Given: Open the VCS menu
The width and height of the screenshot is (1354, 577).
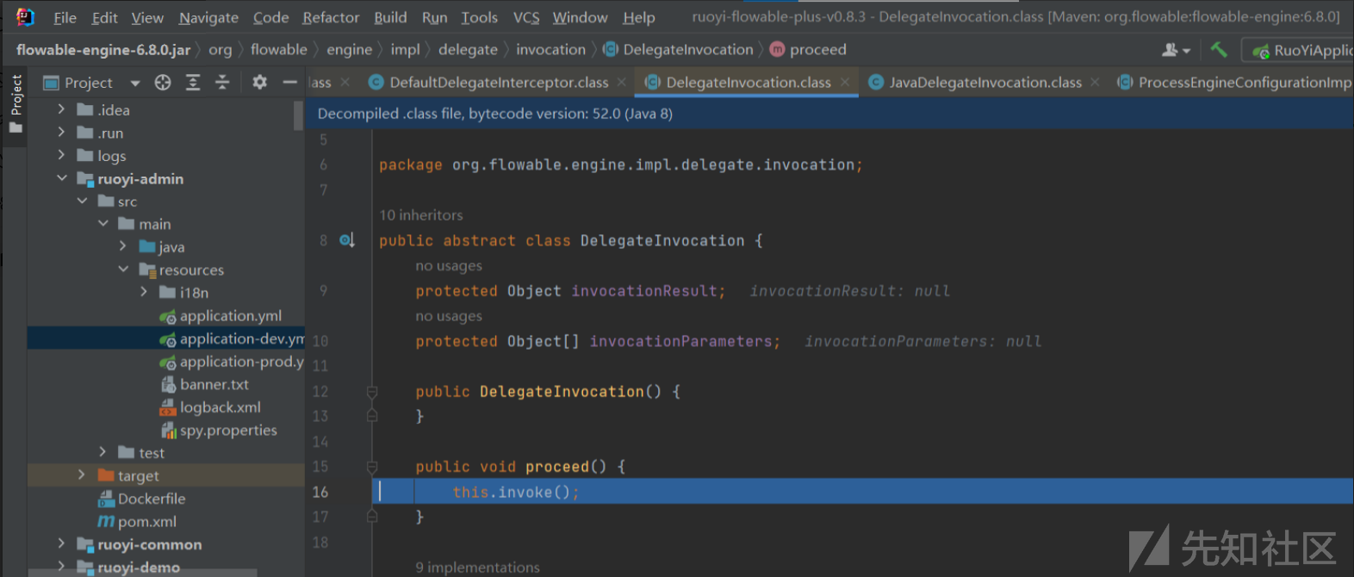Looking at the screenshot, I should click(x=526, y=17).
